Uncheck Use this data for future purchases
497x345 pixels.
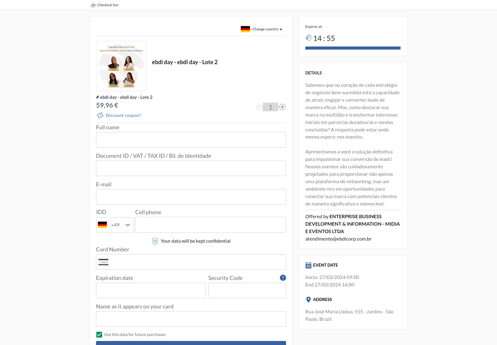pos(99,335)
